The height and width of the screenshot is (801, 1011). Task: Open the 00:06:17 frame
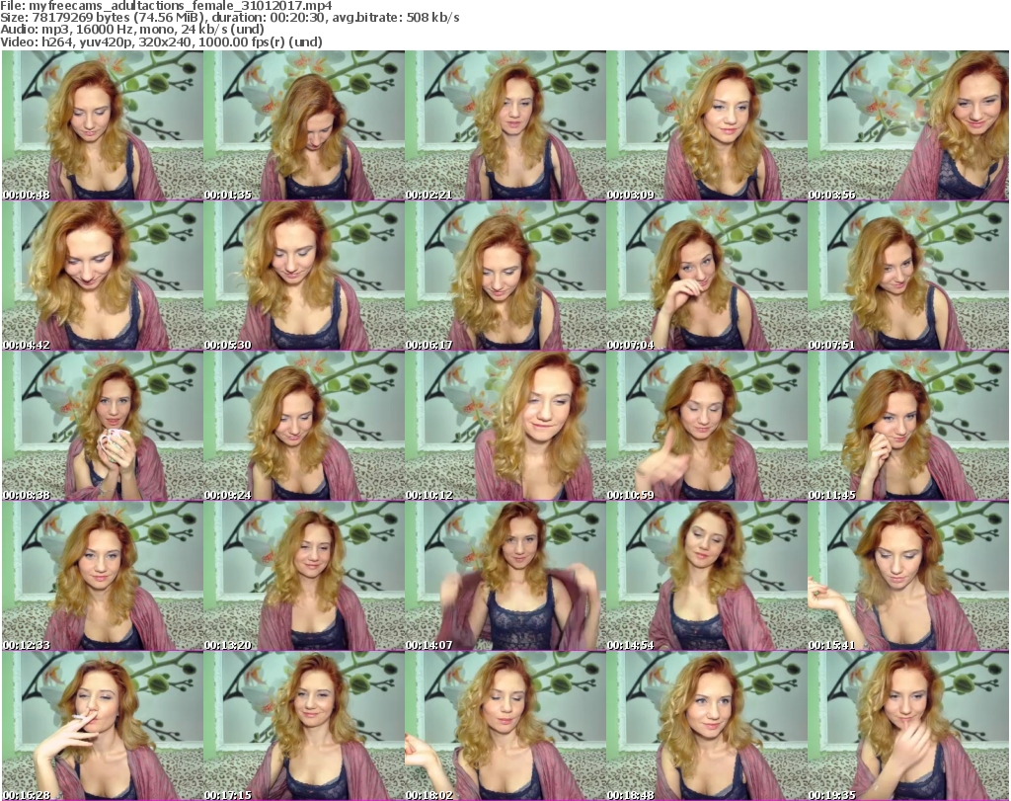coord(505,276)
